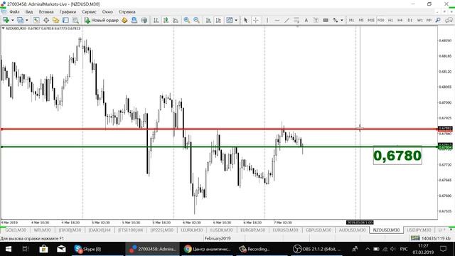Open the Вид menu
455x256 pixels.
[29, 12]
